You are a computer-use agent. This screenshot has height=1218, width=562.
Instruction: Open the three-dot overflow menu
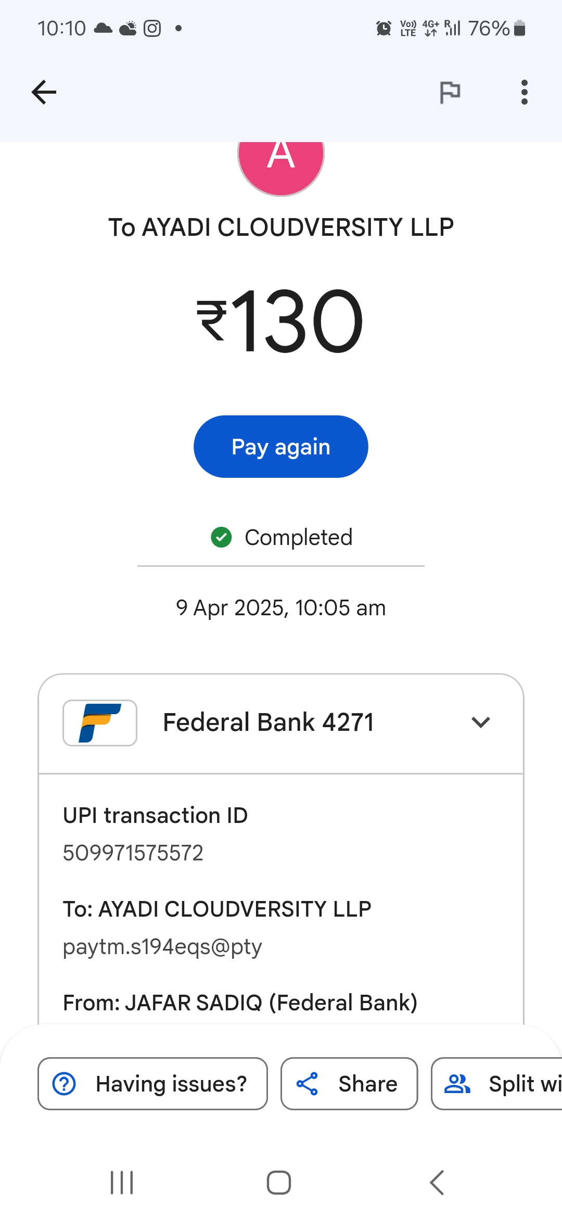[524, 93]
